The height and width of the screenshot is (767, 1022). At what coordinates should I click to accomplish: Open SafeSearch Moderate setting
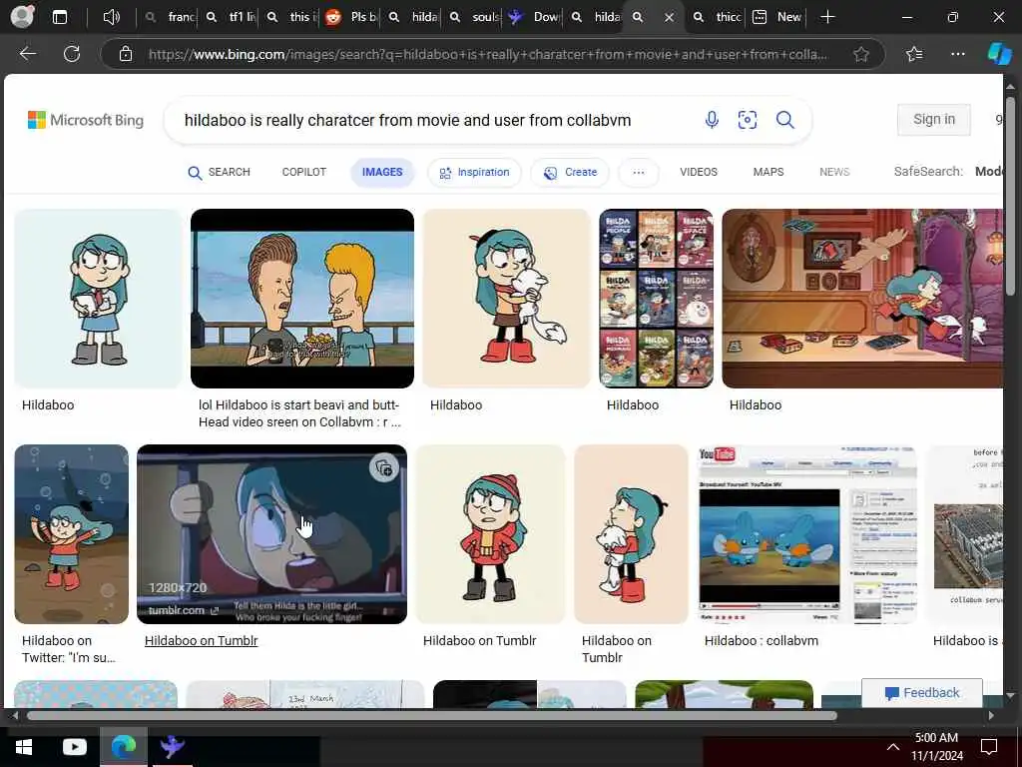[x=988, y=172]
